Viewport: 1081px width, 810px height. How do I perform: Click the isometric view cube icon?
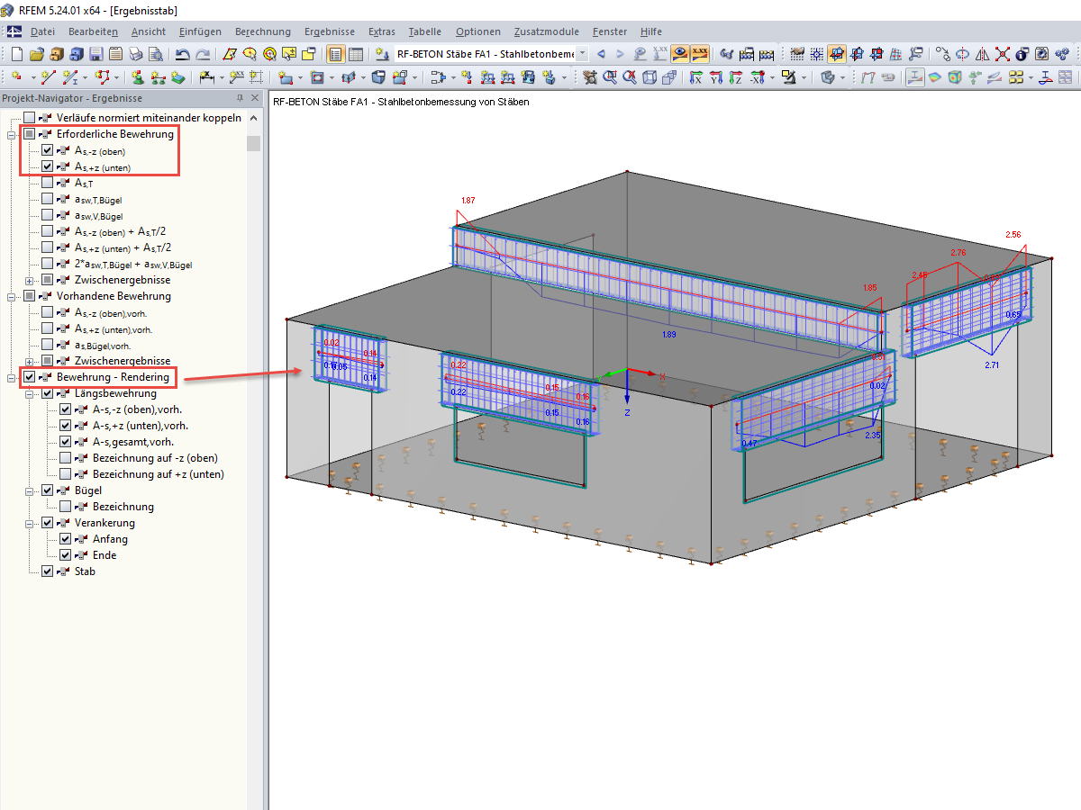click(x=650, y=77)
